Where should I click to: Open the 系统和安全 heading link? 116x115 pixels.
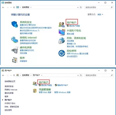click(26, 22)
